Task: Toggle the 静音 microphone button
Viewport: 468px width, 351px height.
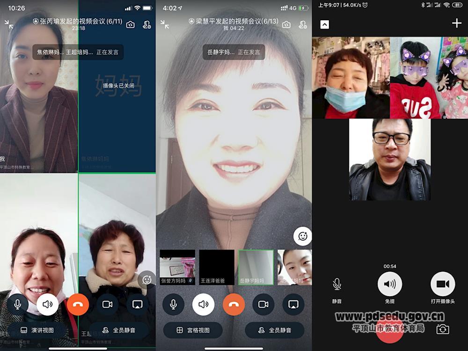Action: pos(337,284)
